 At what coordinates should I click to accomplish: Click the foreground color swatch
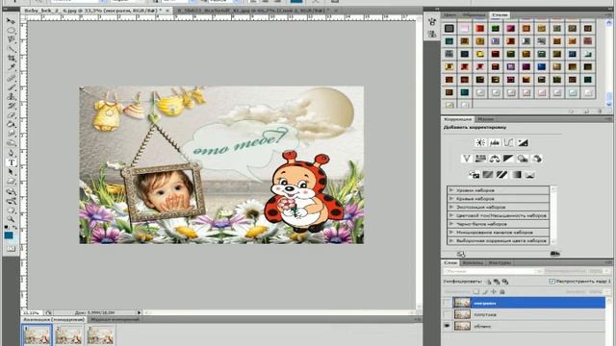9,235
